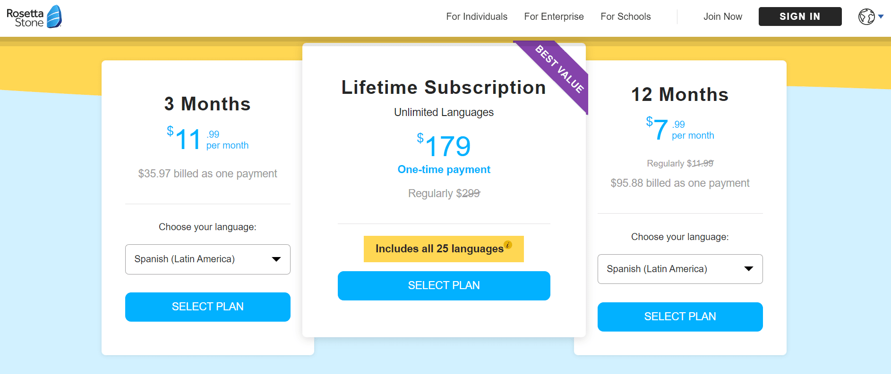Select the Lifetime Subscription plan

tap(444, 286)
